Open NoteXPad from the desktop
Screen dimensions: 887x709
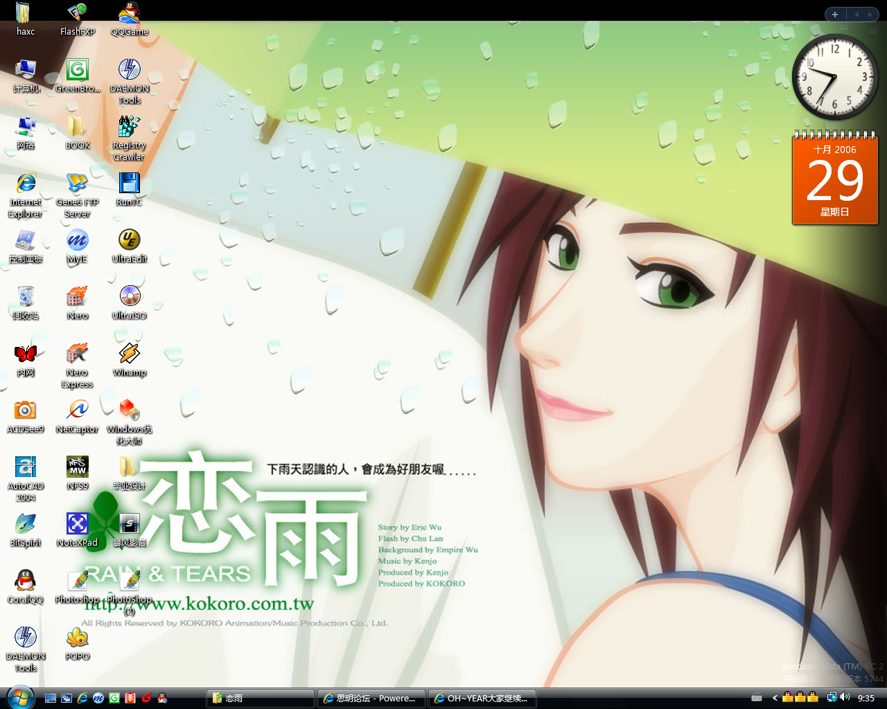pos(77,530)
